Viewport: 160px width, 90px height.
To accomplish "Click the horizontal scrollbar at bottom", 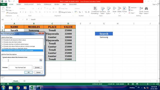I will 125,81.
